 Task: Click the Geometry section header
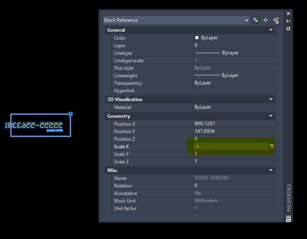coord(190,116)
